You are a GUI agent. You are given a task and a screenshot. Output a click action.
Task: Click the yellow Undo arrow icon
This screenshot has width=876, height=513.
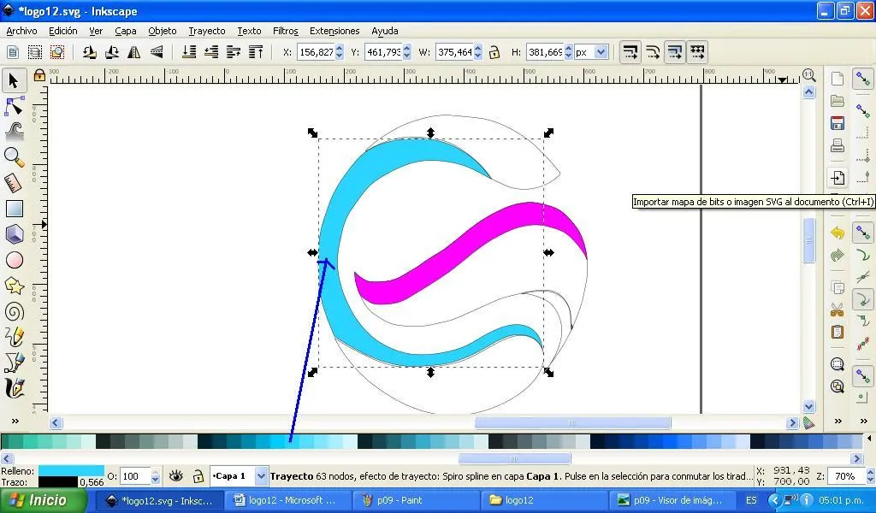837,233
